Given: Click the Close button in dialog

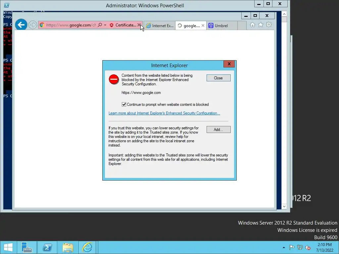Looking at the screenshot, I should pos(218,78).
